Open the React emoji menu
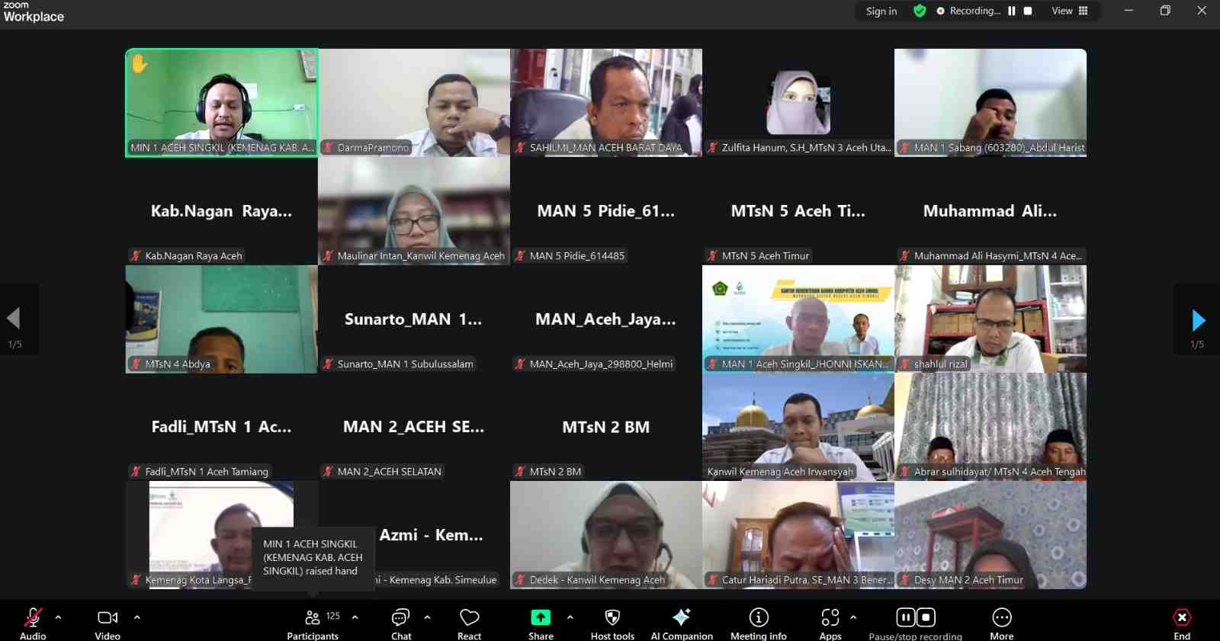 point(470,623)
